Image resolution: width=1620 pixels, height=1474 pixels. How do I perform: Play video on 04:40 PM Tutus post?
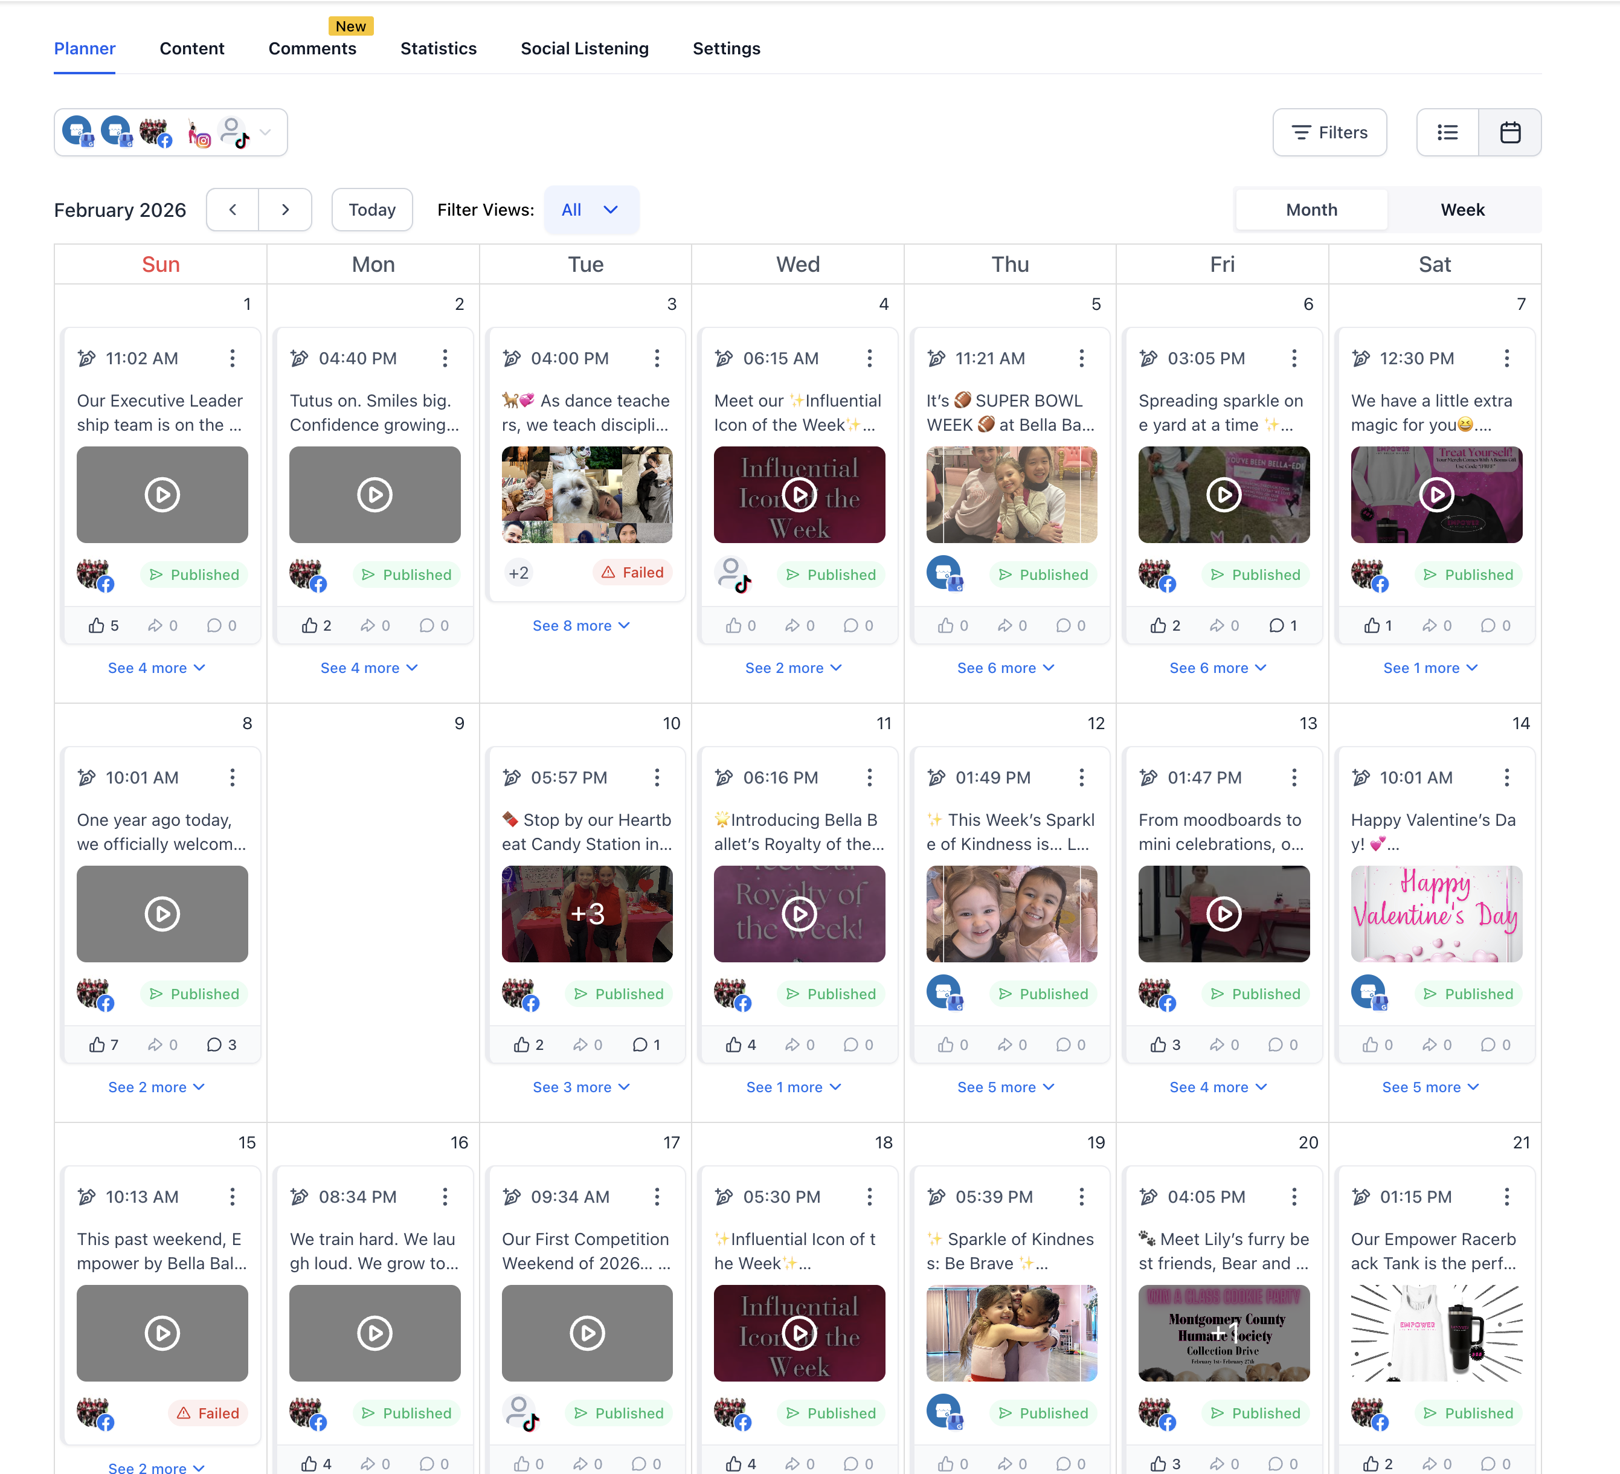click(x=374, y=495)
